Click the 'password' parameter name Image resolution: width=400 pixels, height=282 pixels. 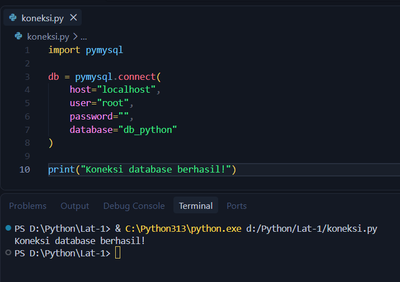91,116
